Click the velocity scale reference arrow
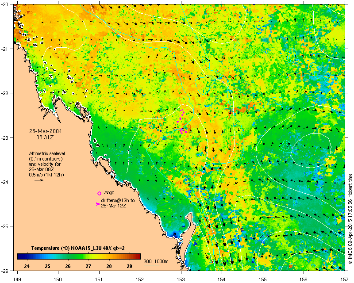Viewport: 354px width, 283px height. (x=39, y=180)
